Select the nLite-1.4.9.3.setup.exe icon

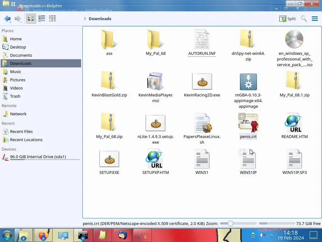pyautogui.click(x=155, y=123)
